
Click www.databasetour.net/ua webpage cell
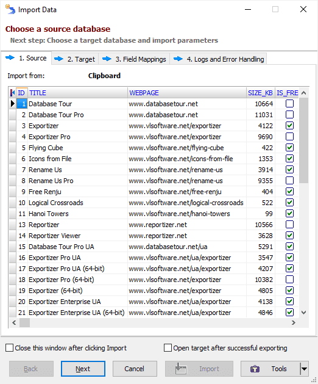tap(187, 247)
